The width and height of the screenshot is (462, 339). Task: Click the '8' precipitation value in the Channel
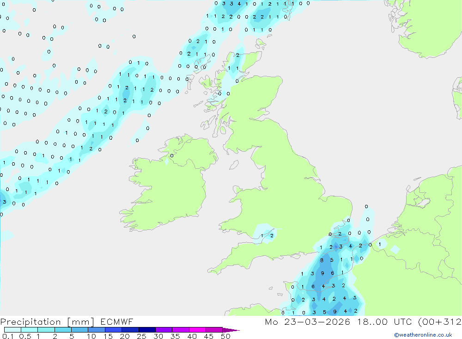point(322,260)
